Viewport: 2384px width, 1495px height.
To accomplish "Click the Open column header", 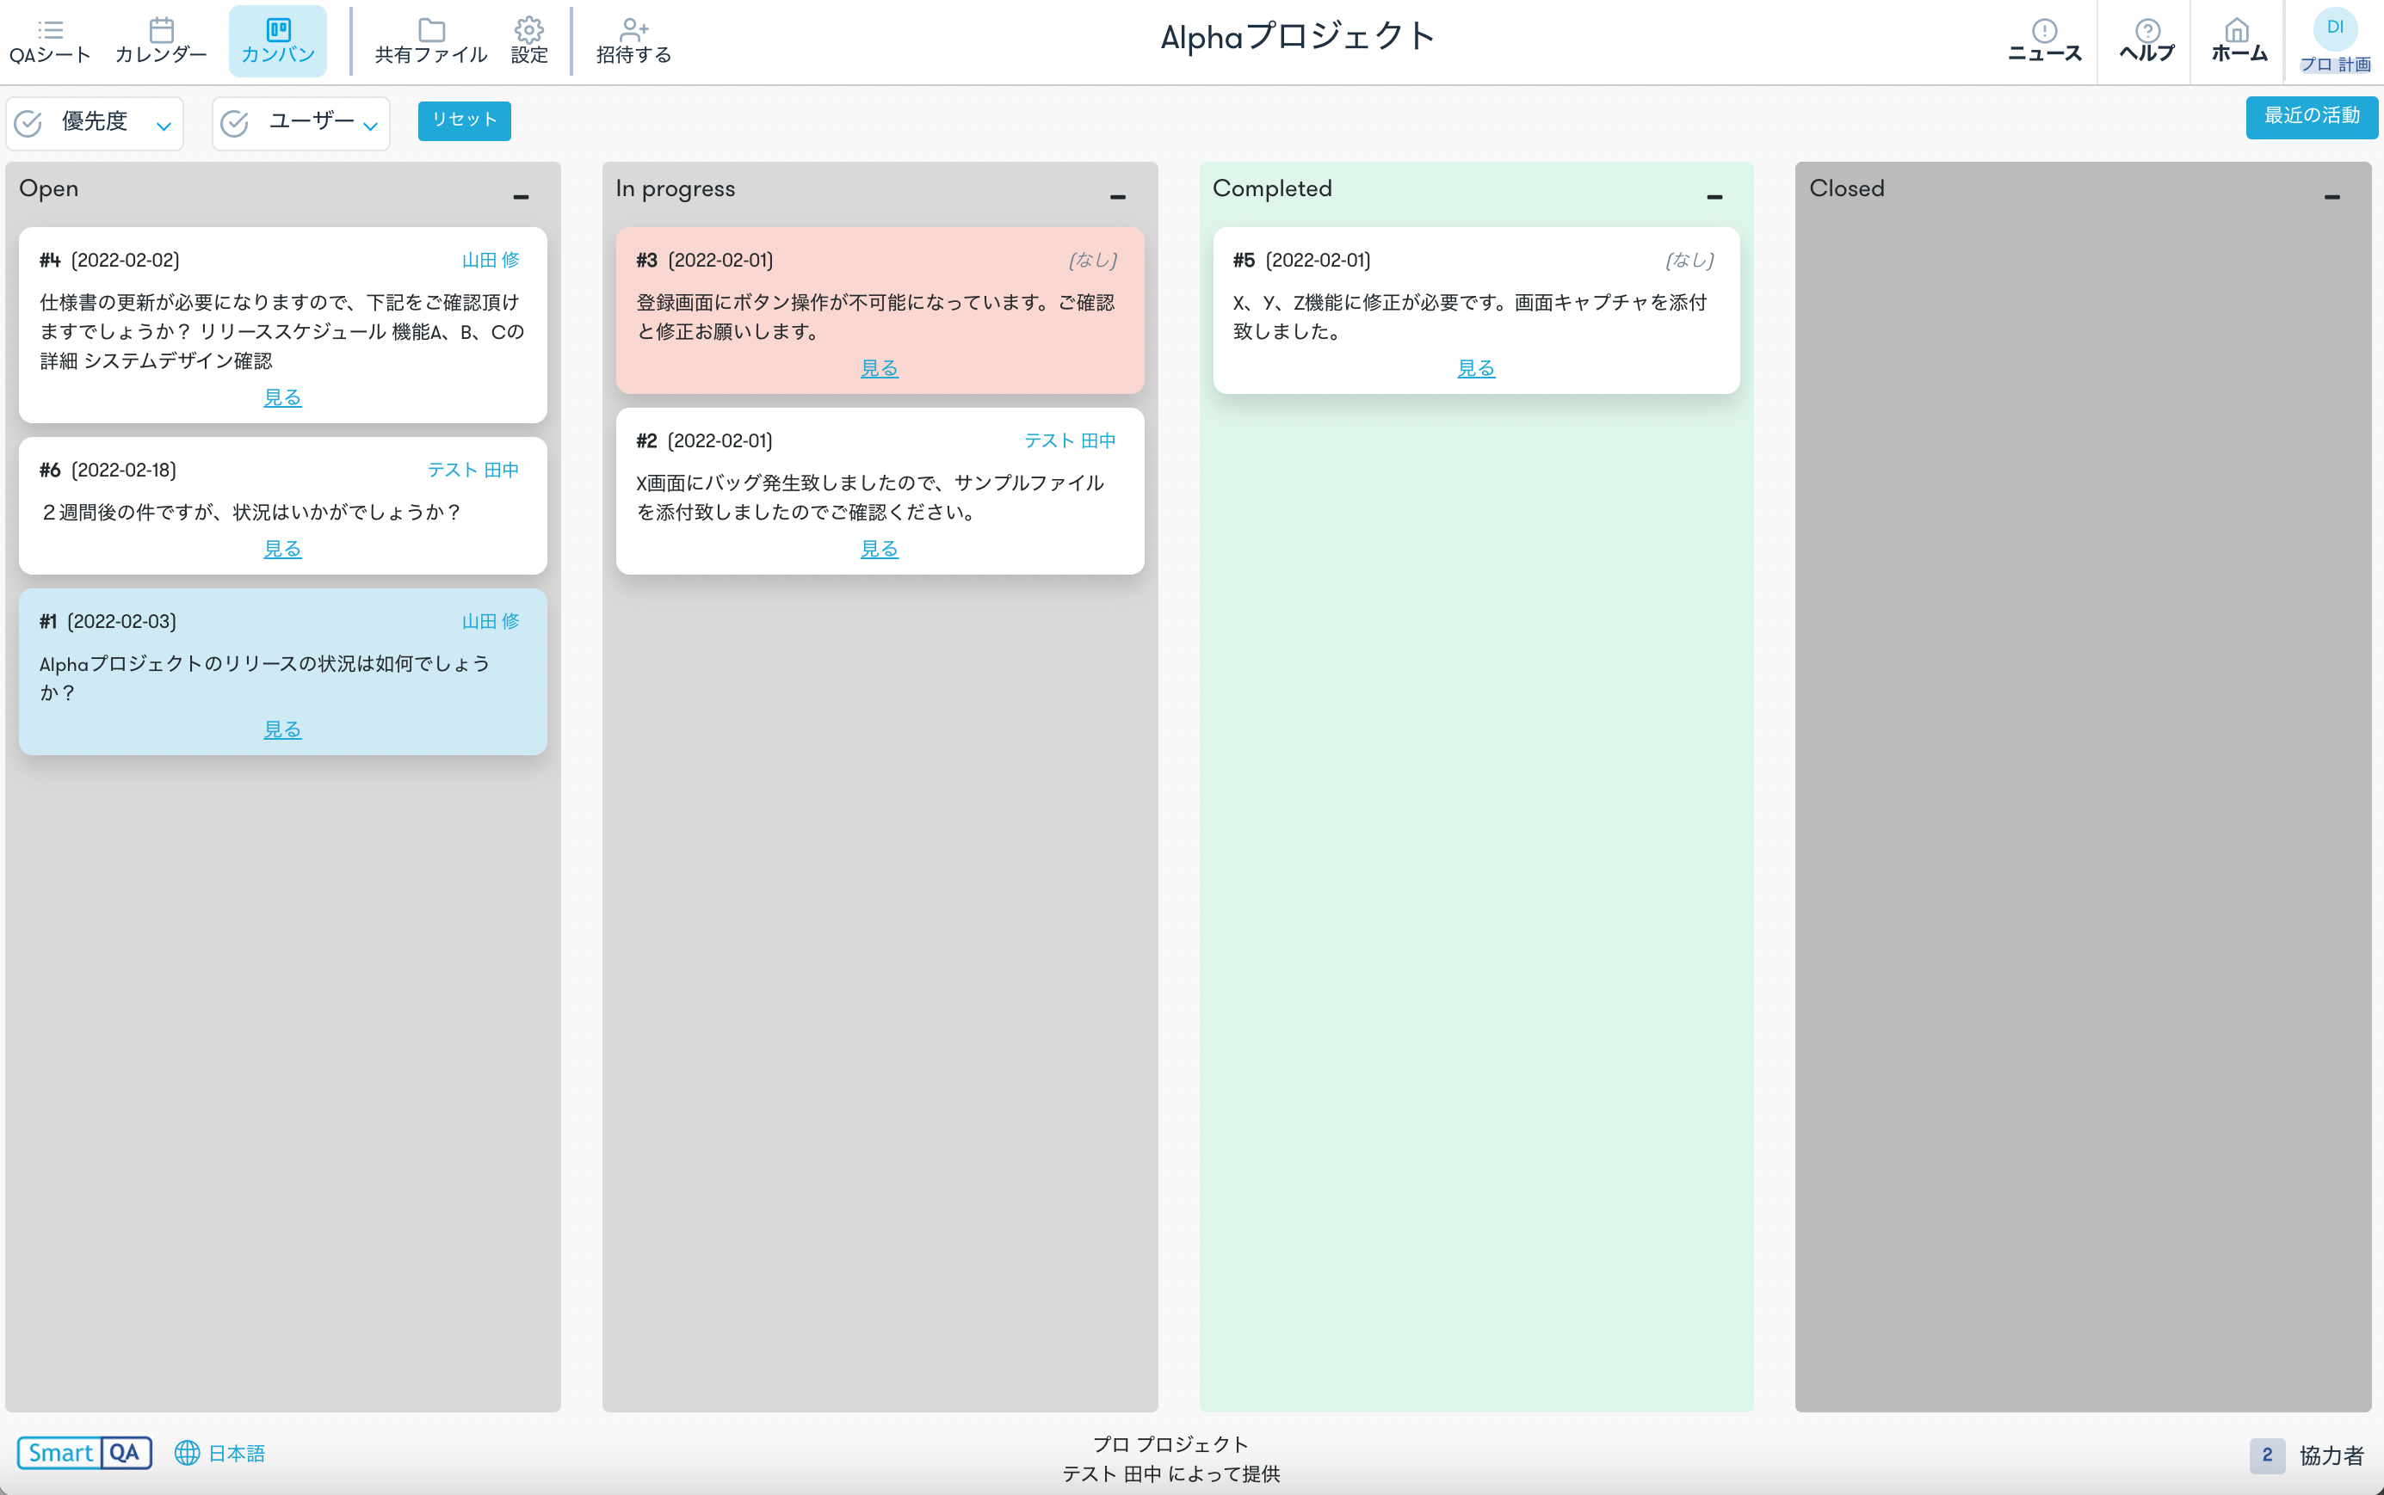I will pos(48,188).
